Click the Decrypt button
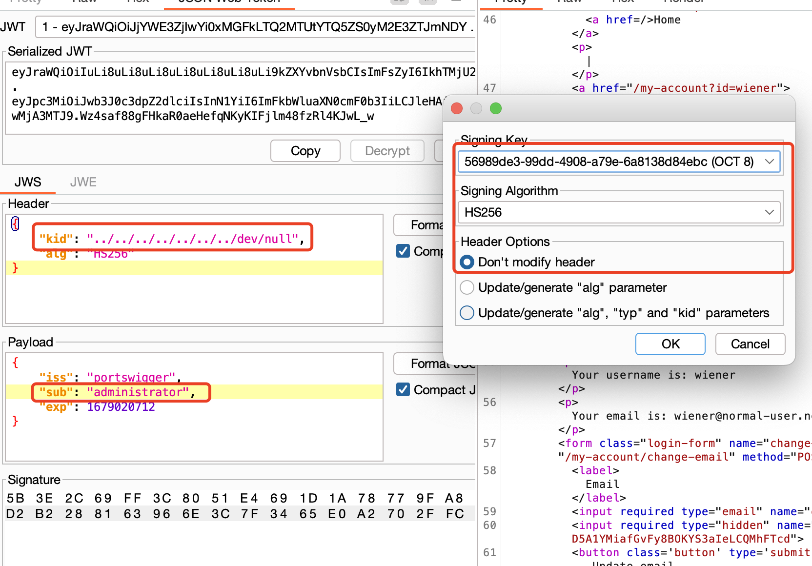The width and height of the screenshot is (812, 566). (x=387, y=151)
